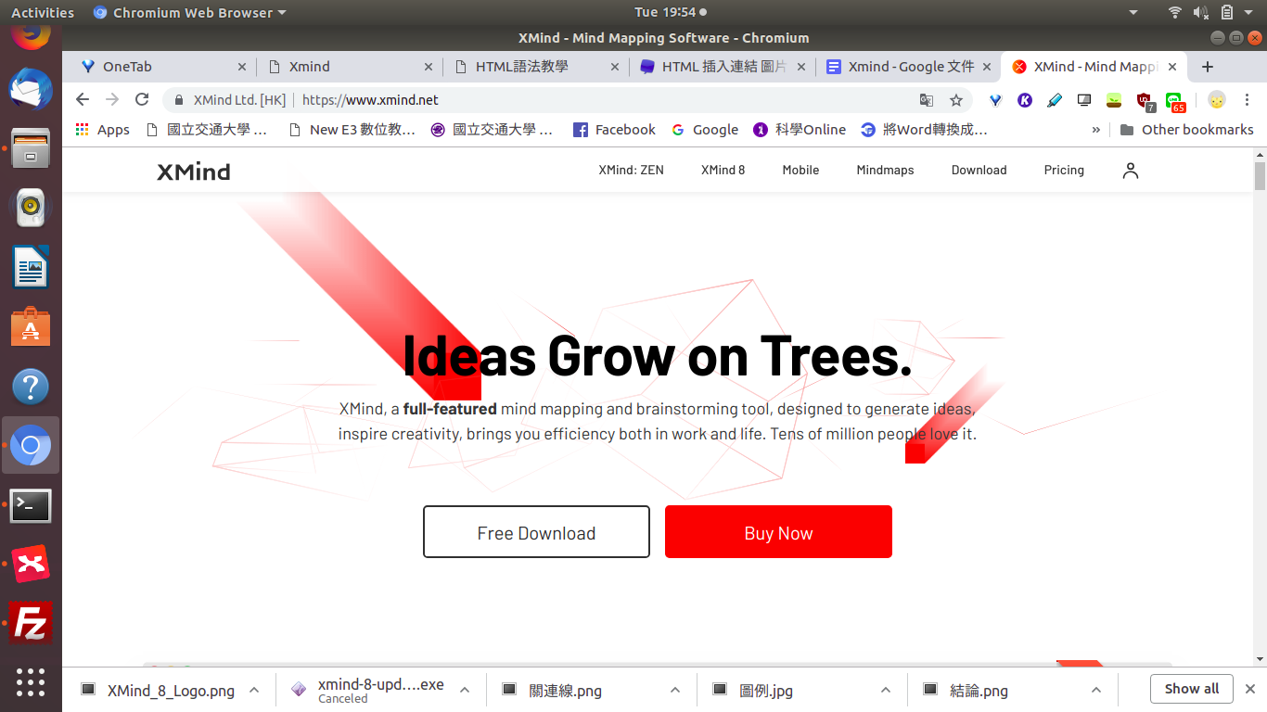Activate the blue highlighter extension icon
The width and height of the screenshot is (1267, 712).
point(1055,100)
